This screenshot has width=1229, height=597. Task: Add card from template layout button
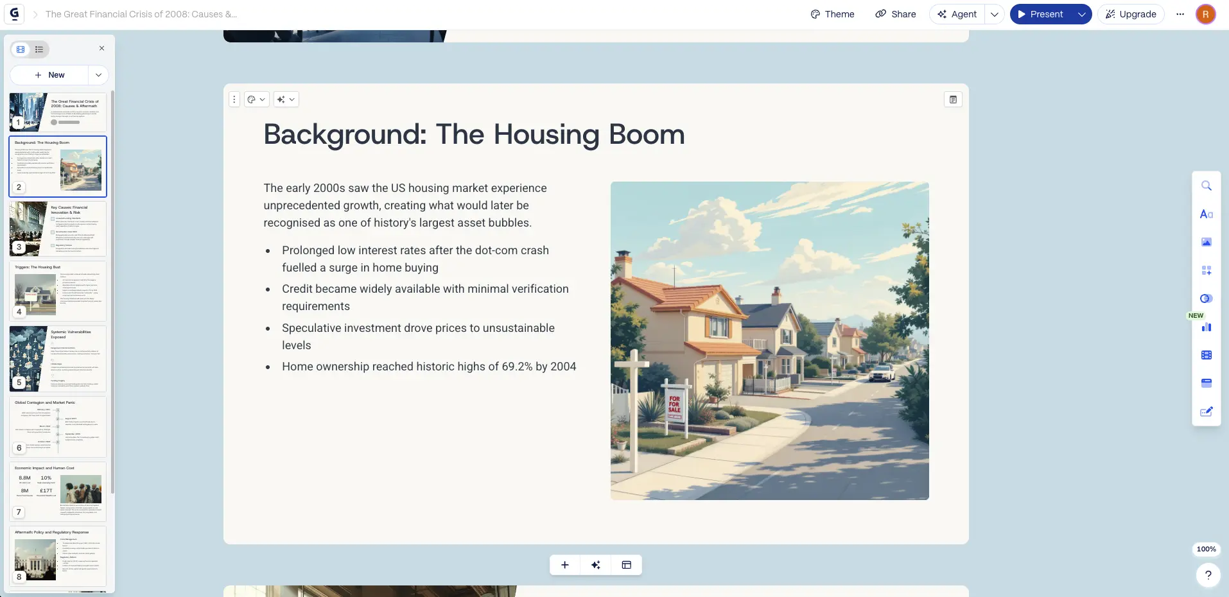click(x=627, y=565)
